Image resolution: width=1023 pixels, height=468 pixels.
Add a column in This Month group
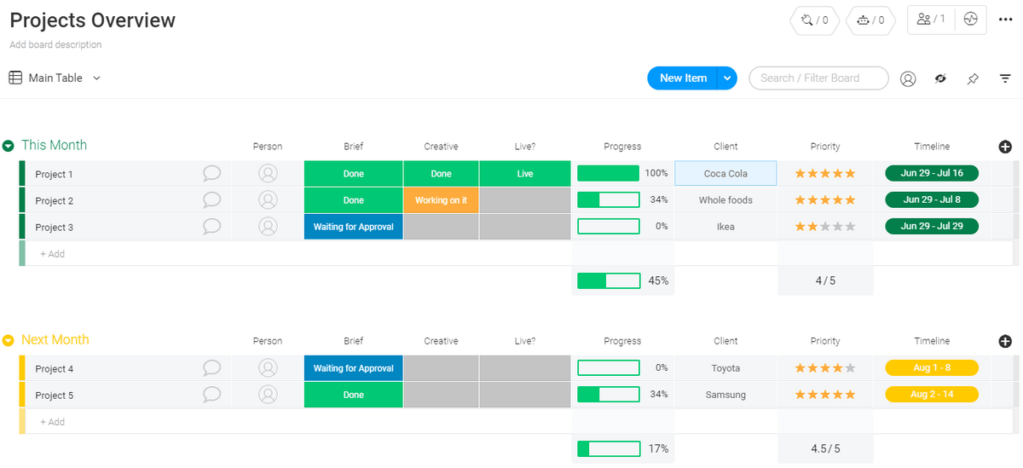pos(1005,147)
